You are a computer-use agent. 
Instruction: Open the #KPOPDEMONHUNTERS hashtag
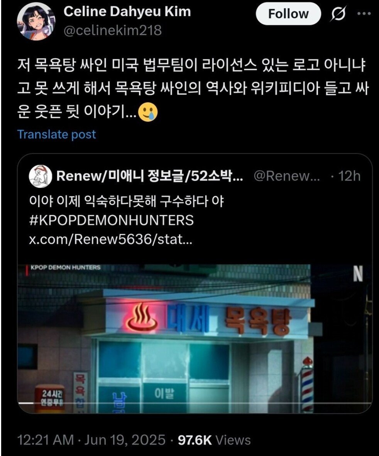[112, 220]
